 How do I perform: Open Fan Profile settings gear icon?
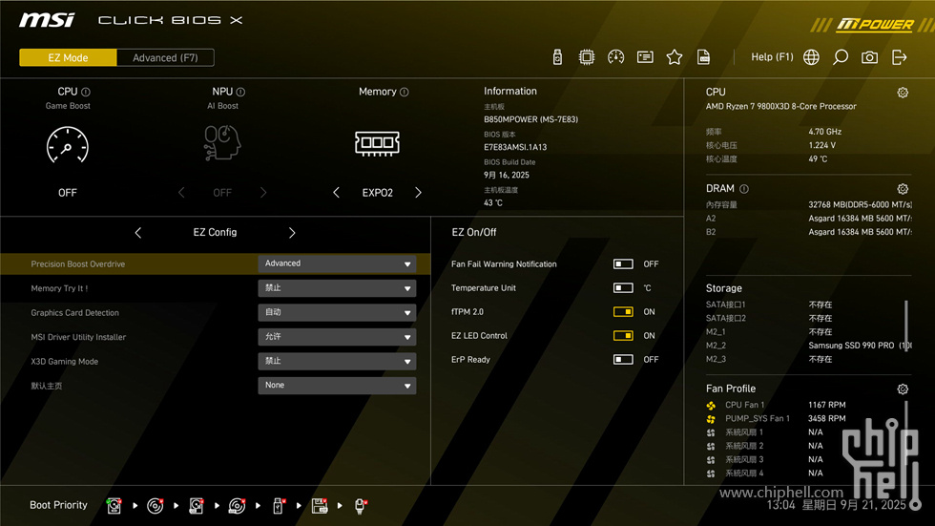click(903, 389)
